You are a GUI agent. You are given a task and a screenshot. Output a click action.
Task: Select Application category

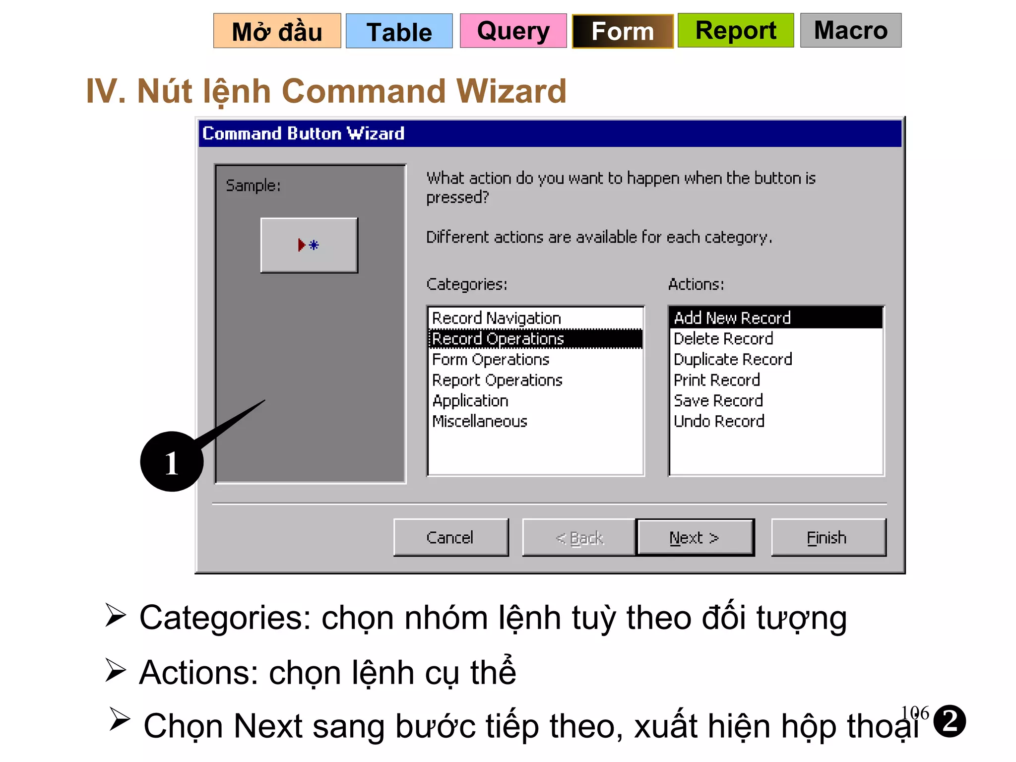535,401
